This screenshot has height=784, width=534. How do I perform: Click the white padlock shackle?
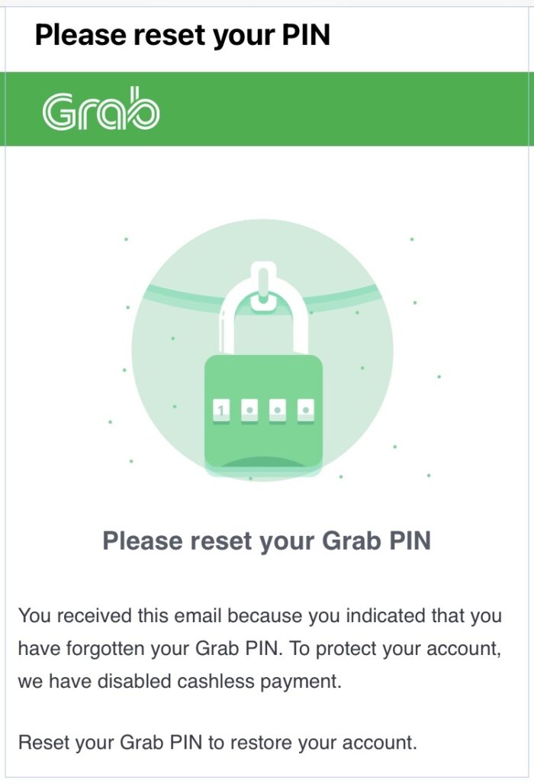(263, 305)
